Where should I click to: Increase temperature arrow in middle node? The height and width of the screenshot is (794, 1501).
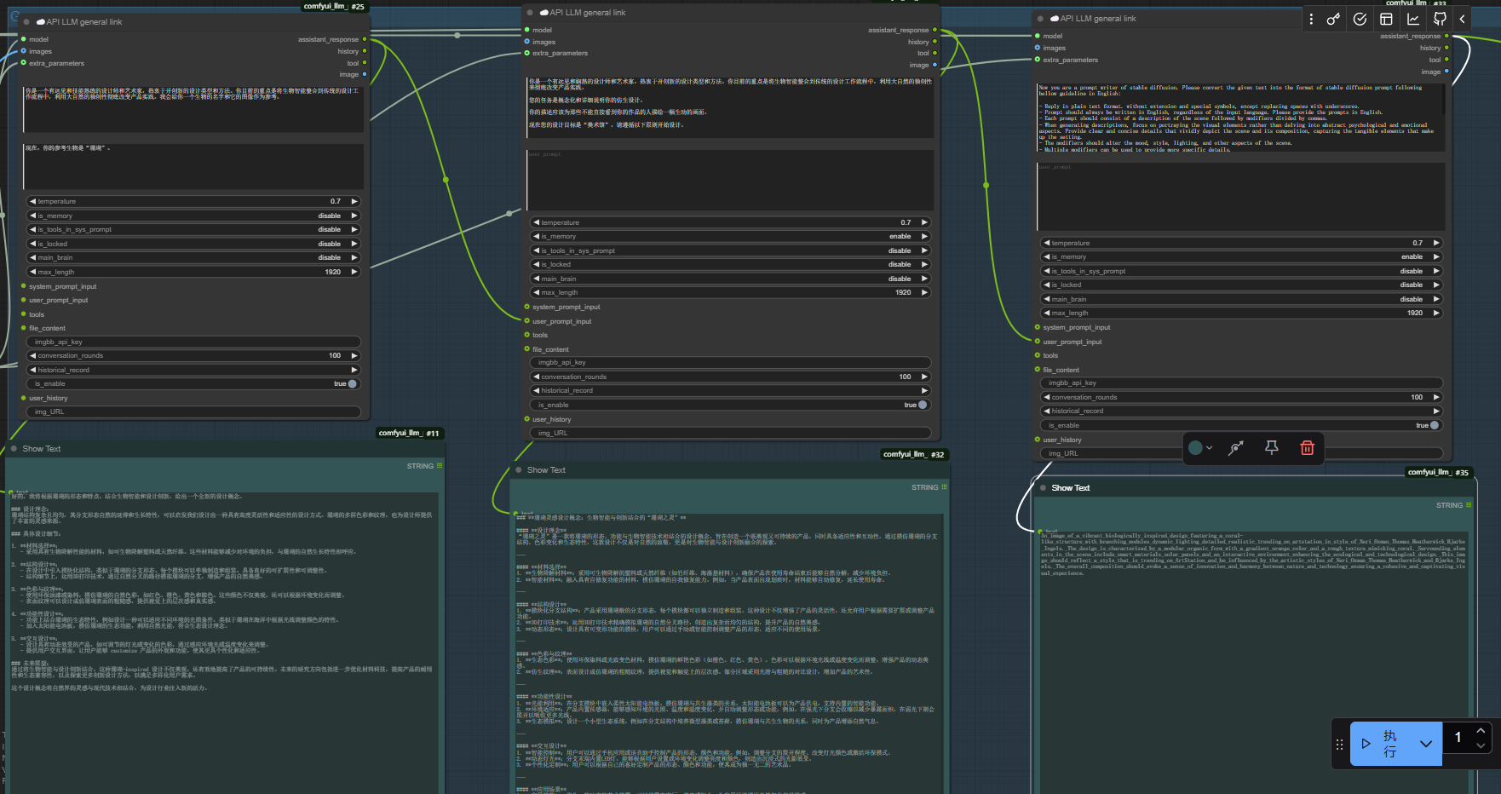pos(924,222)
